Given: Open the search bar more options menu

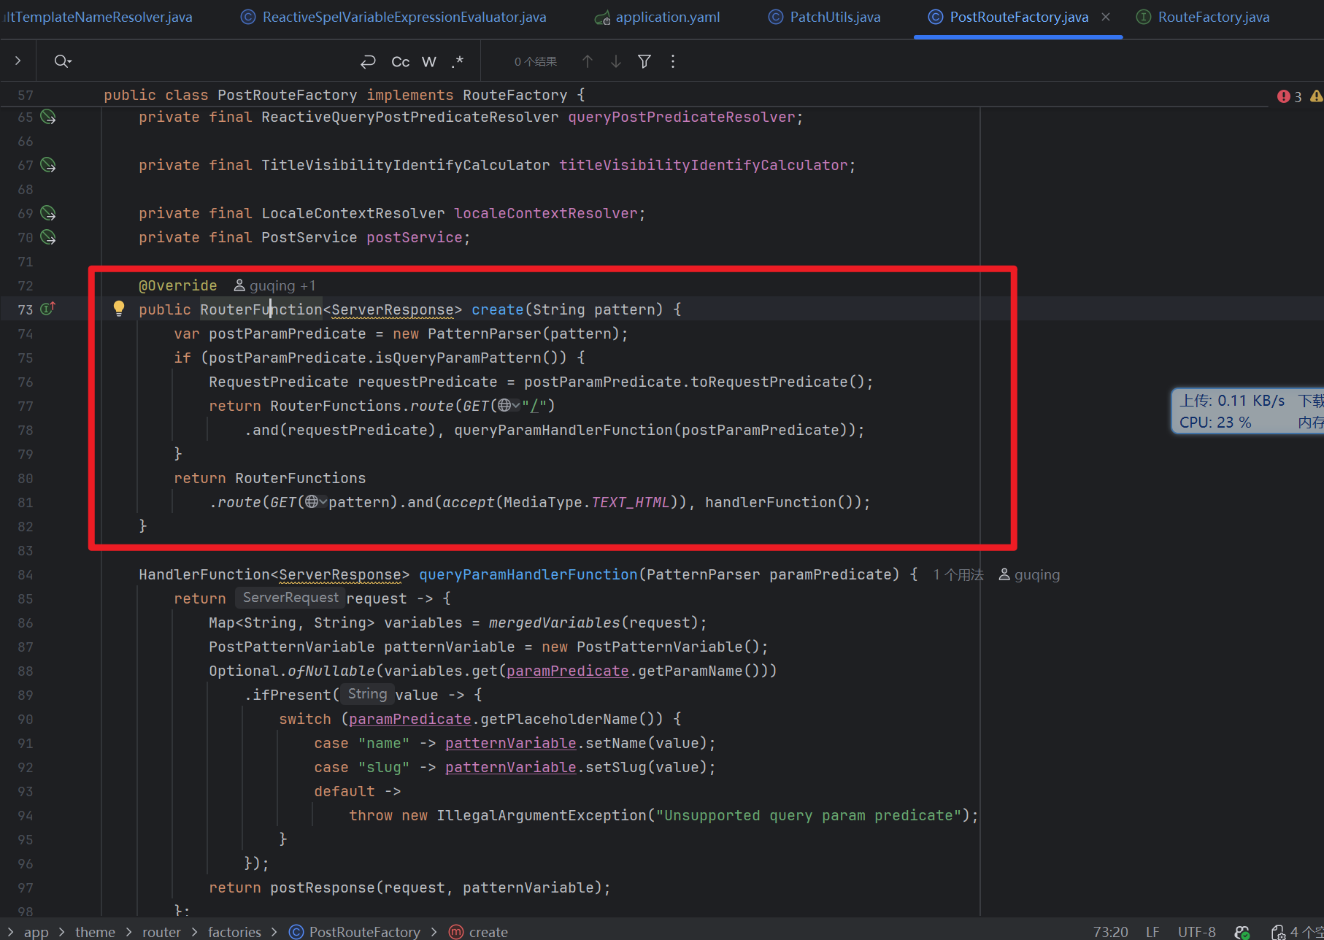Looking at the screenshot, I should 673,62.
